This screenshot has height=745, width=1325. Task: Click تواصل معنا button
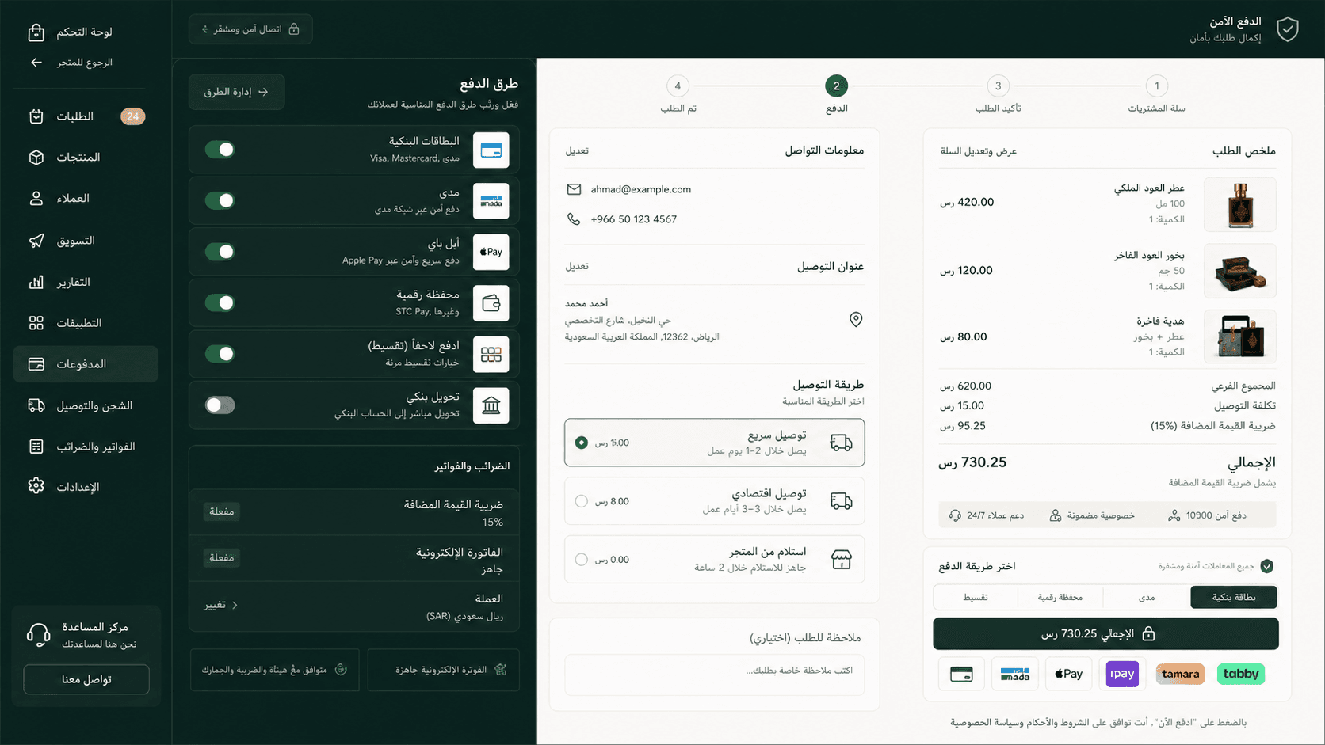coord(86,679)
